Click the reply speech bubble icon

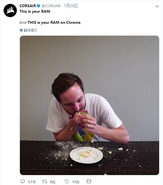click(x=23, y=181)
